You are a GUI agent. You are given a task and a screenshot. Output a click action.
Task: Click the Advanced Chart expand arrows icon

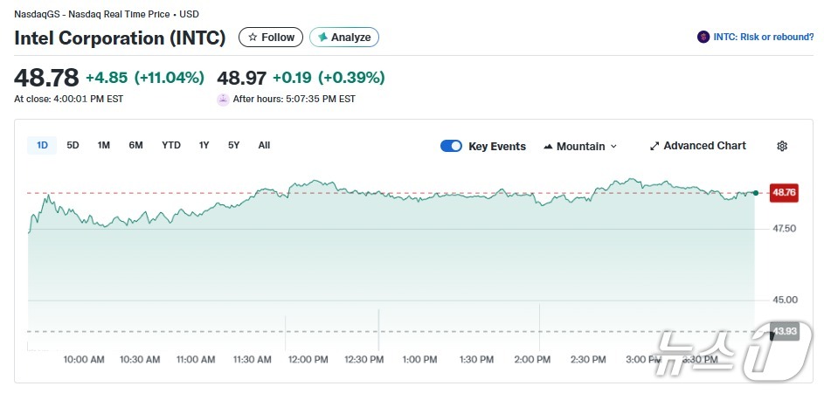coord(654,146)
